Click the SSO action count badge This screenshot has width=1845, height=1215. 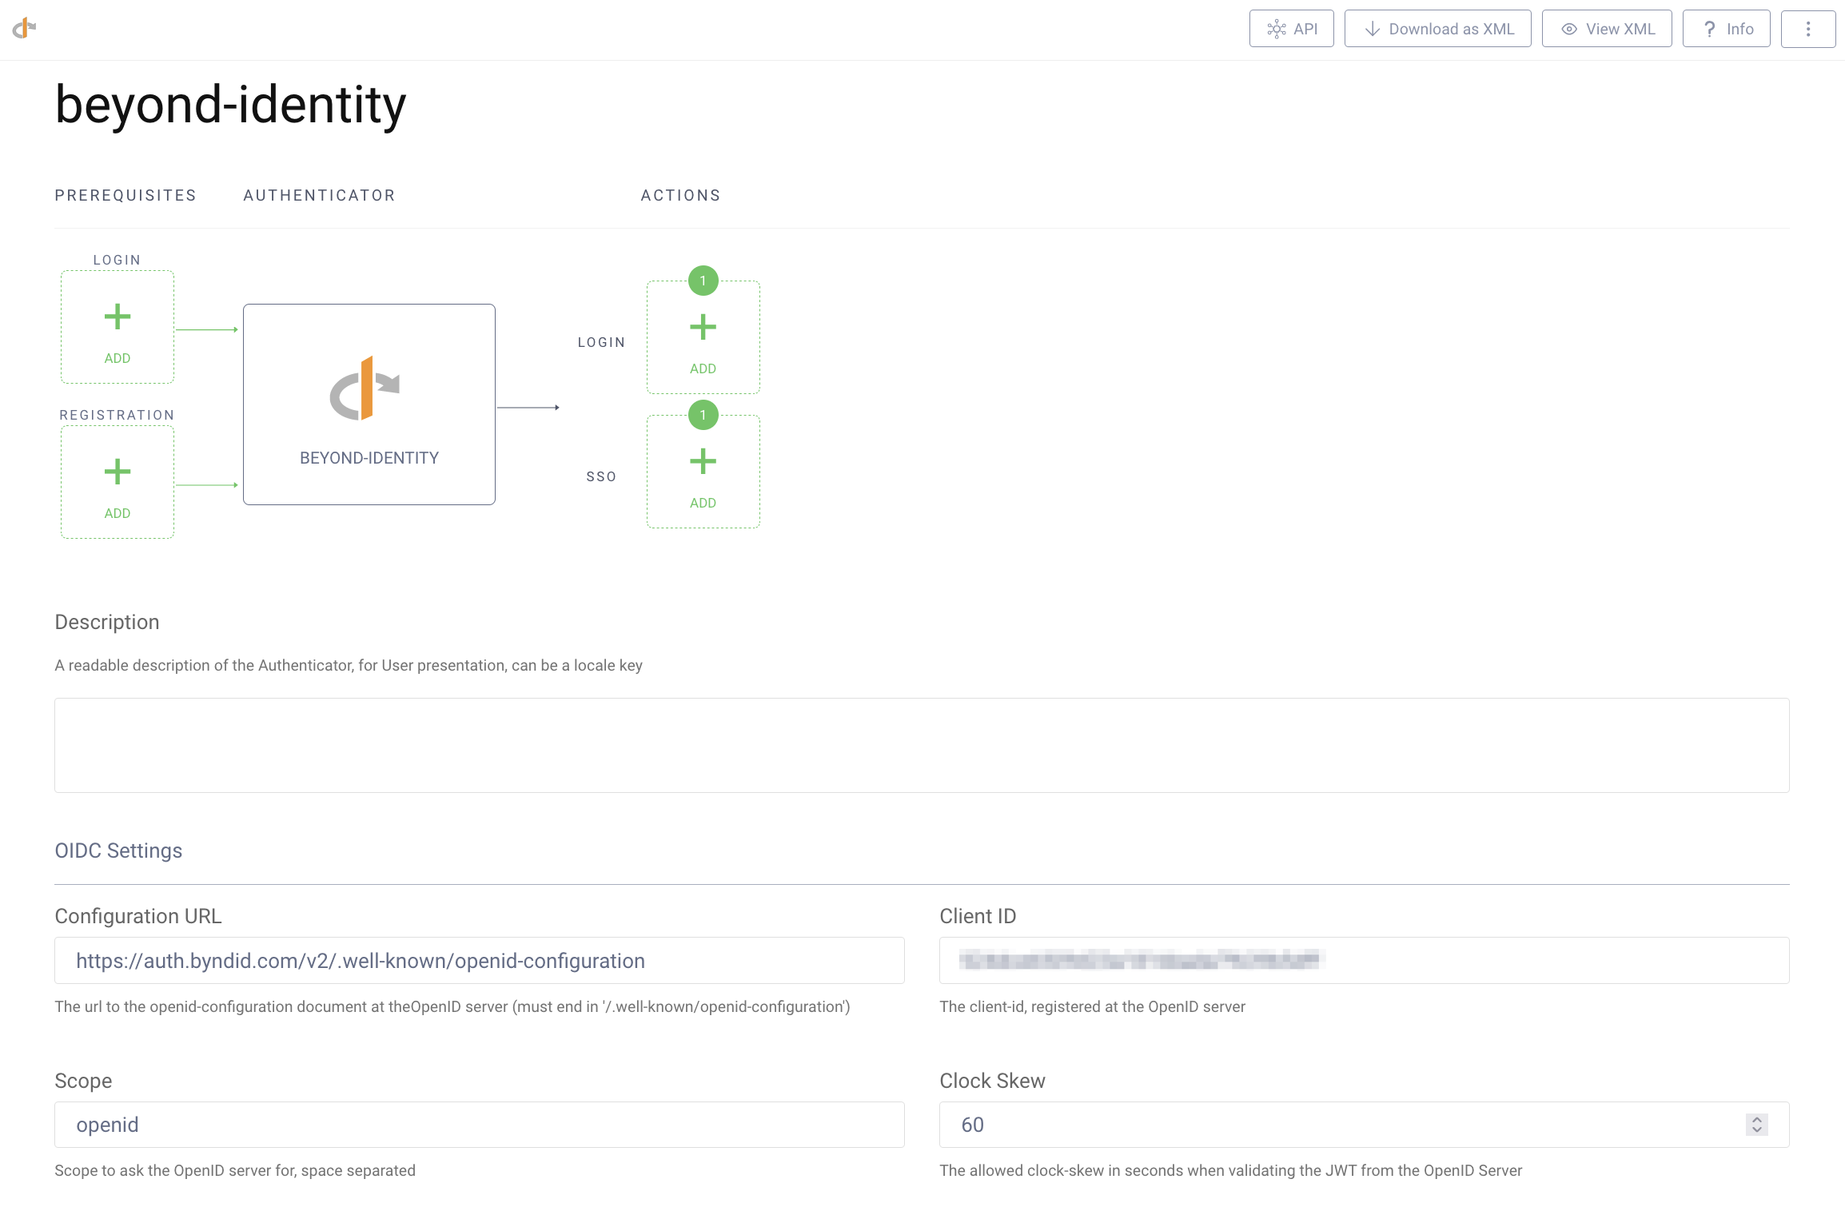[x=703, y=415]
